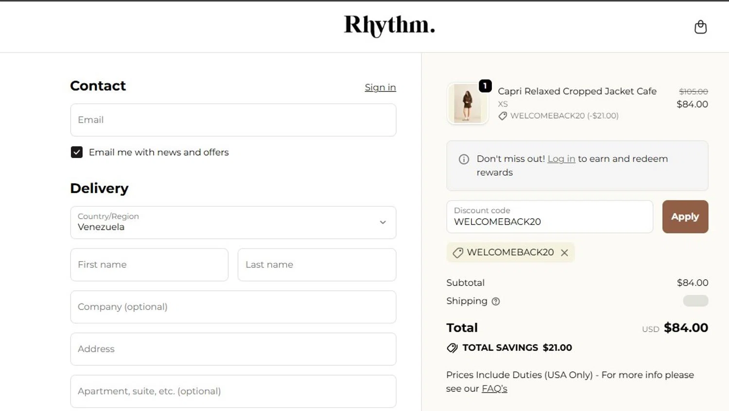Click the Rhythm logo

pyautogui.click(x=389, y=26)
